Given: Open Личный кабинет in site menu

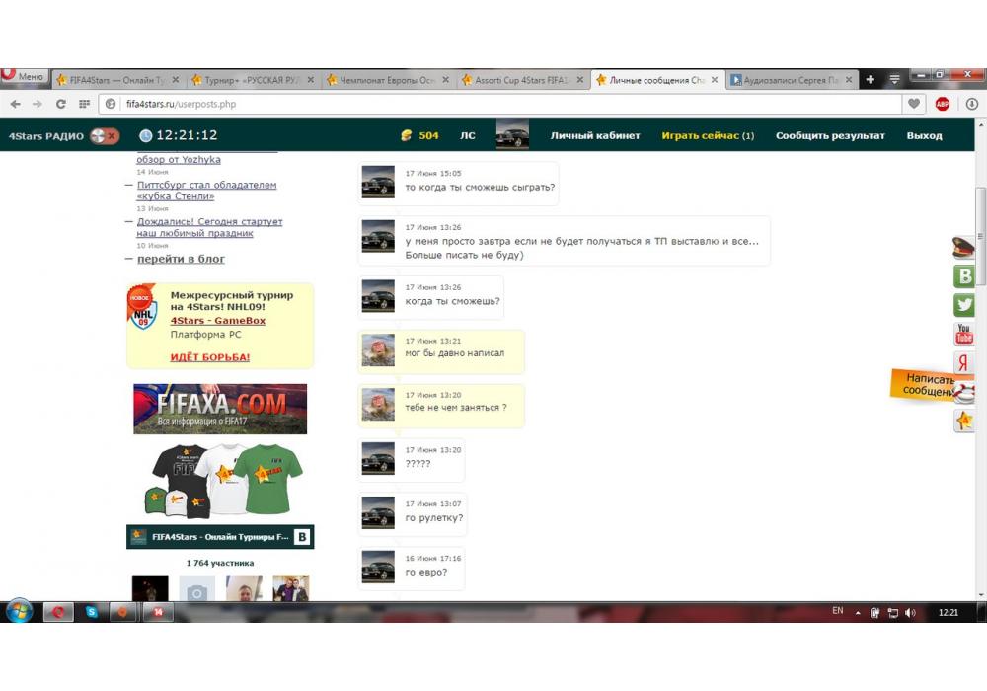Looking at the screenshot, I should (x=595, y=136).
